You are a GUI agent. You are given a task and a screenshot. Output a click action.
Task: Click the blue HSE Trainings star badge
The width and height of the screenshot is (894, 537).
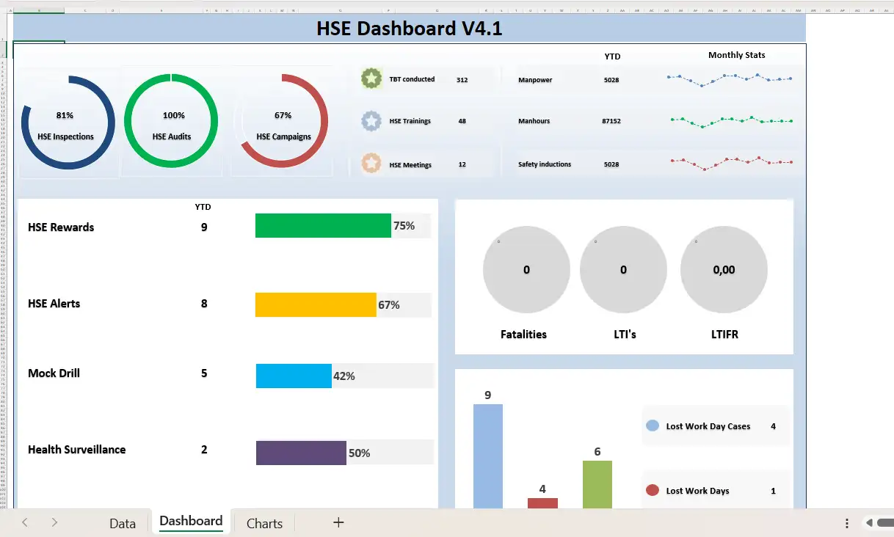pyautogui.click(x=372, y=121)
